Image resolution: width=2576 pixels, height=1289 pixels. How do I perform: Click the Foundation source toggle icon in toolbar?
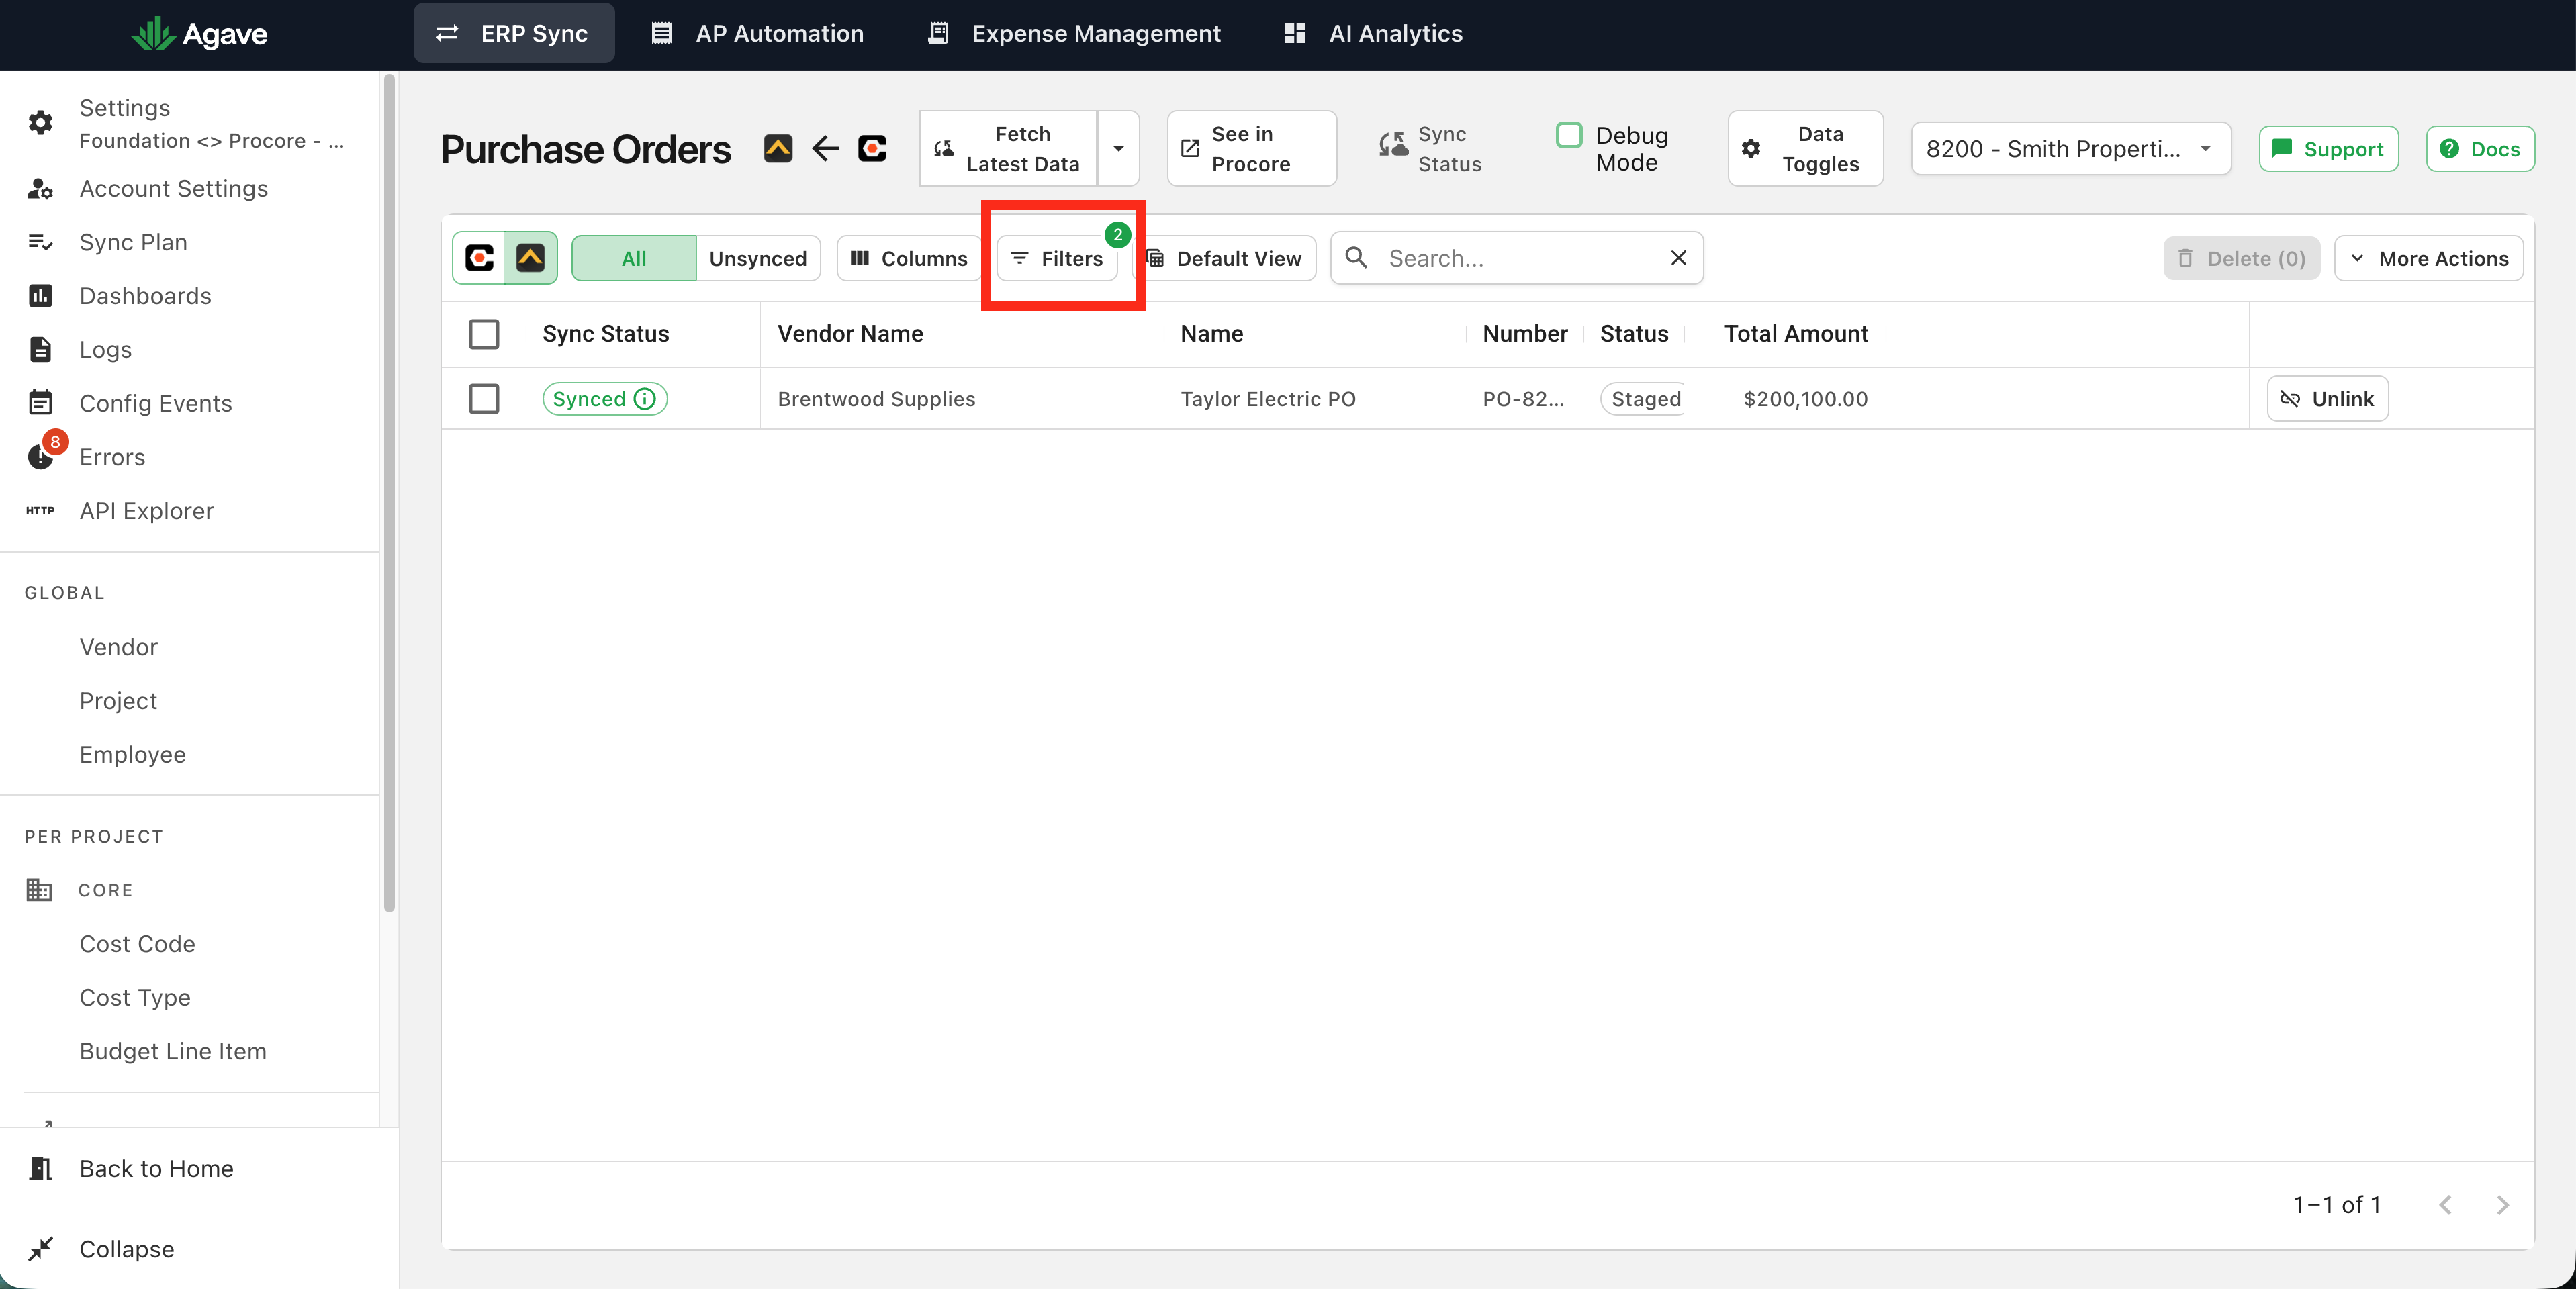click(530, 258)
